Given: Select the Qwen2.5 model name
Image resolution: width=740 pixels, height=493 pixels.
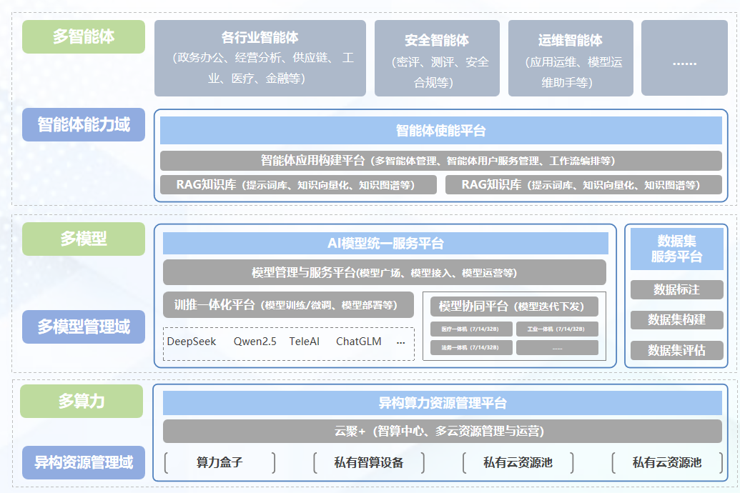Looking at the screenshot, I should click(255, 342).
